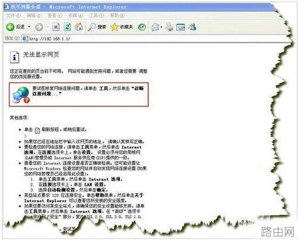This screenshot has height=240, width=298.
Task: Click the Messenger people icon
Action: (x=193, y=27)
